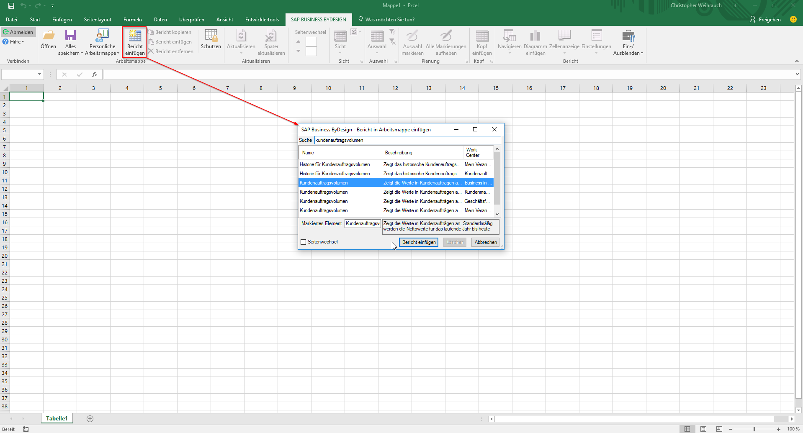Open the Hilfe dropdown

click(x=13, y=42)
